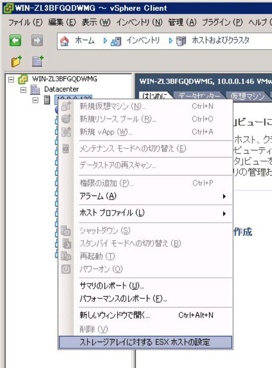Open the 管理 (A) menu

[x=182, y=23]
